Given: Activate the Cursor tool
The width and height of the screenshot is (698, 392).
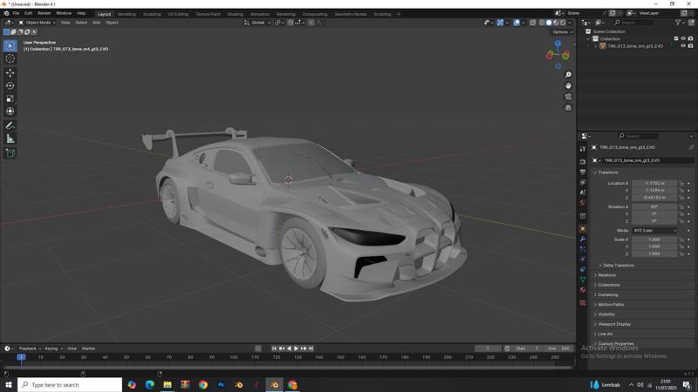Looking at the screenshot, I should [10, 58].
